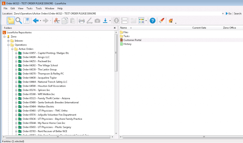Toggle the metadata pane icon
The width and height of the screenshot is (243, 143).
tap(26, 20)
